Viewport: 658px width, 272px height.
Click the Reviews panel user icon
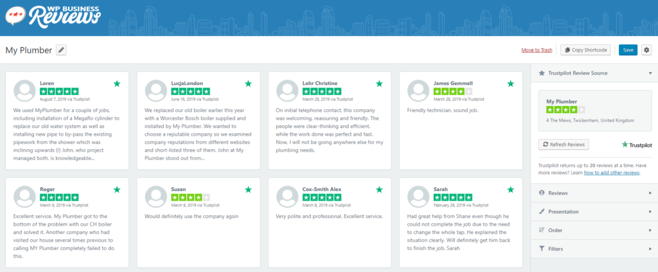click(x=541, y=193)
